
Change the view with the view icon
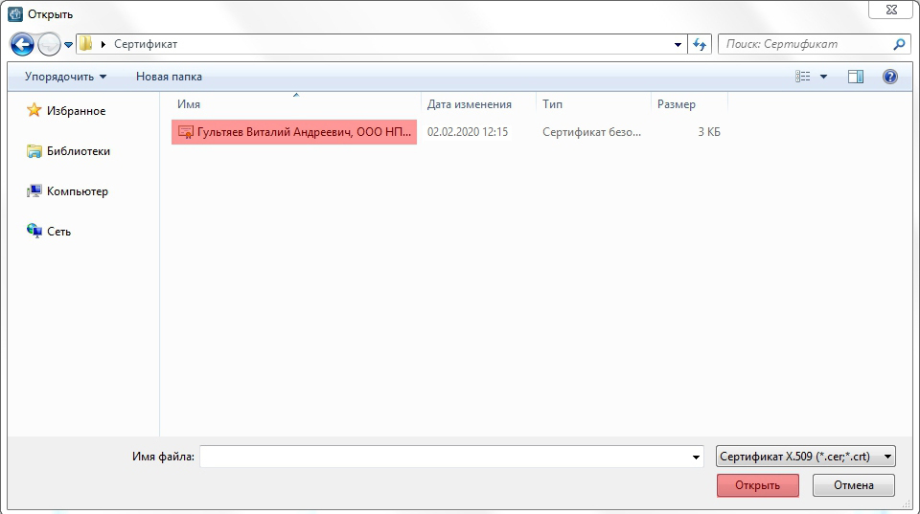pyautogui.click(x=803, y=77)
